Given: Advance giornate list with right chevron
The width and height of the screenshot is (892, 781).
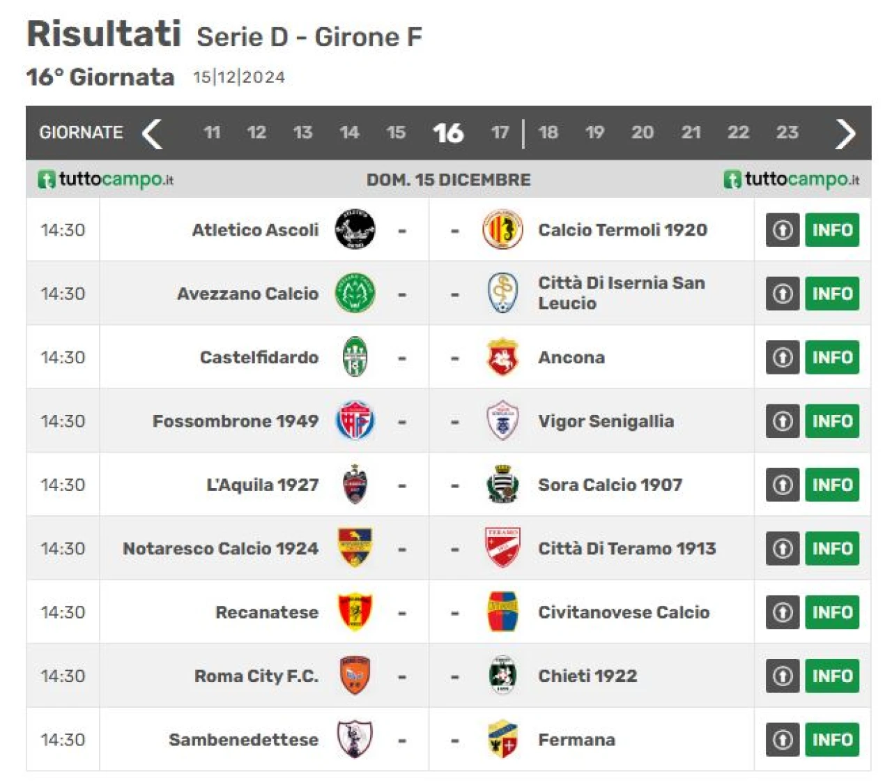Looking at the screenshot, I should [x=845, y=133].
